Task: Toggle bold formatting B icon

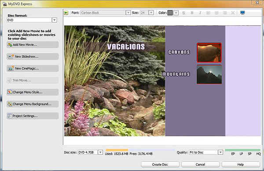Action: click(x=192, y=13)
